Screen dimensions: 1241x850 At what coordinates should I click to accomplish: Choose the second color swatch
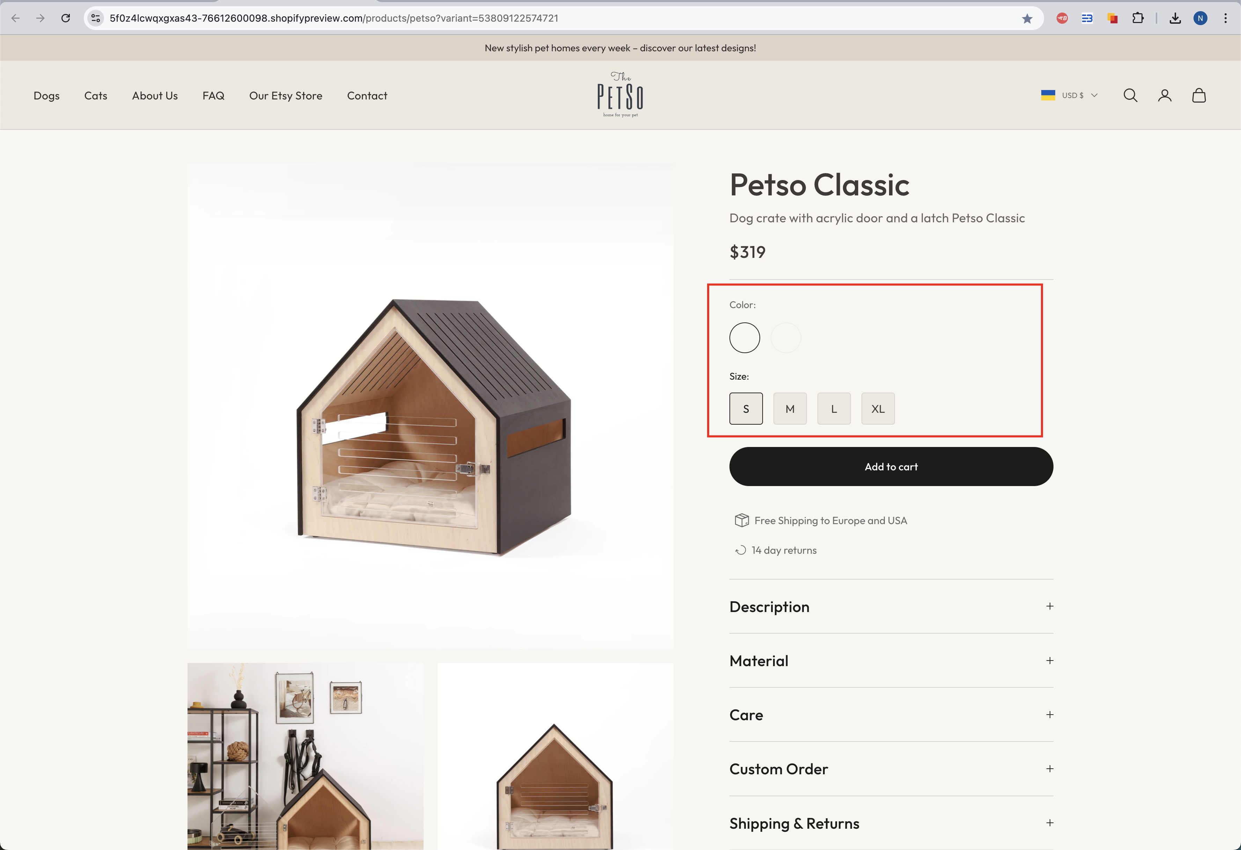coord(786,338)
